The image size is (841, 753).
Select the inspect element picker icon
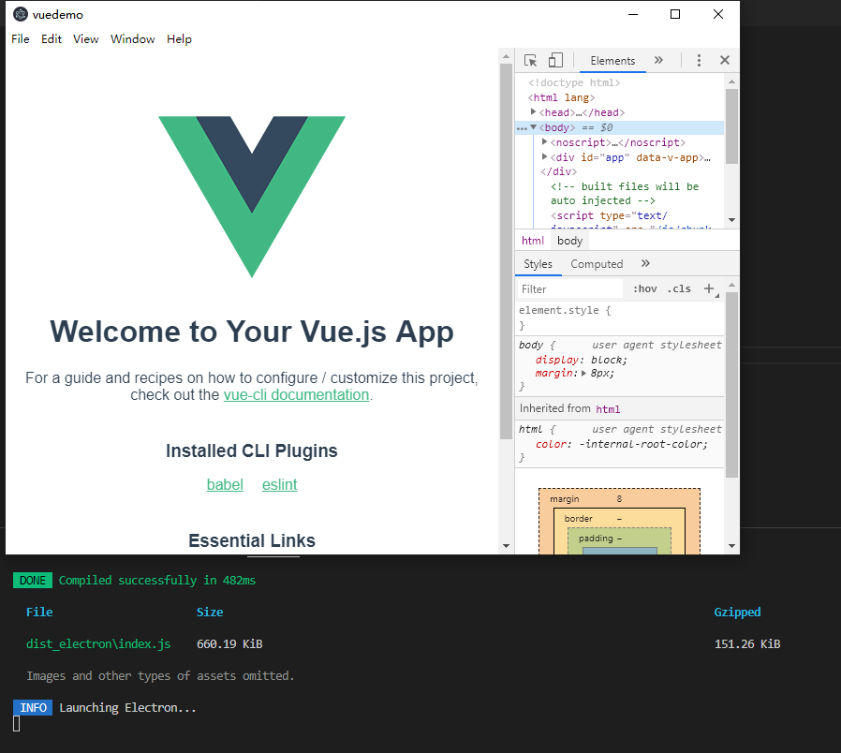tap(531, 60)
